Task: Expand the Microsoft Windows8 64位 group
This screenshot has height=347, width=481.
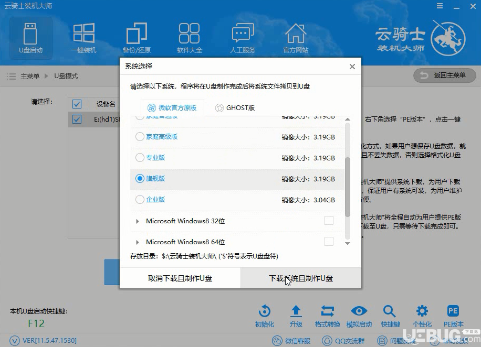Action: [x=137, y=242]
